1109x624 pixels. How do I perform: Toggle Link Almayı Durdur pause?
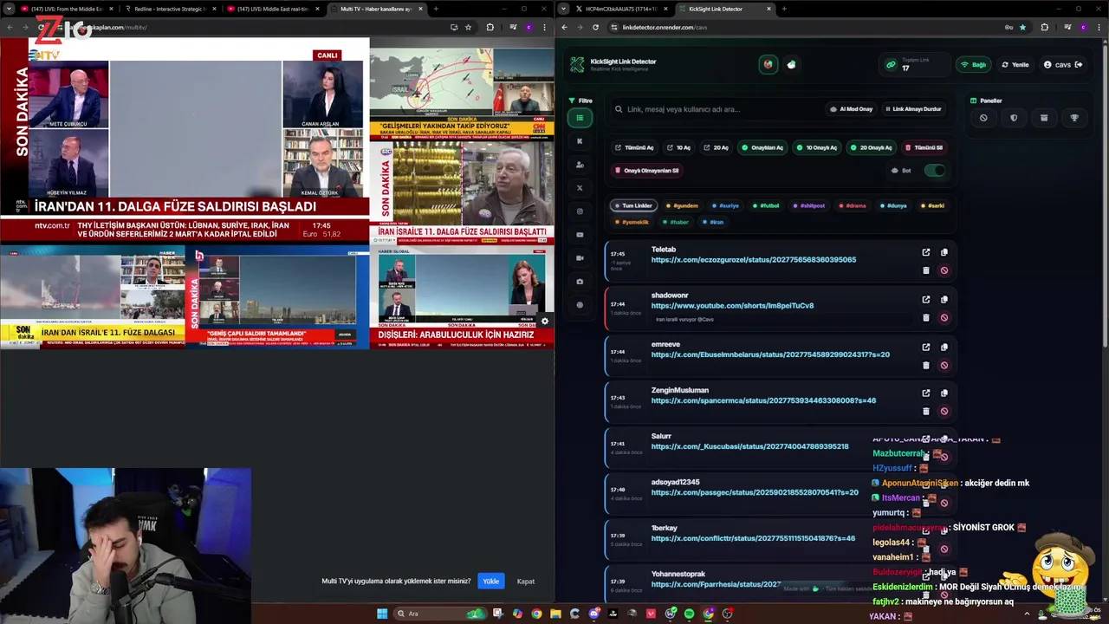(913, 109)
